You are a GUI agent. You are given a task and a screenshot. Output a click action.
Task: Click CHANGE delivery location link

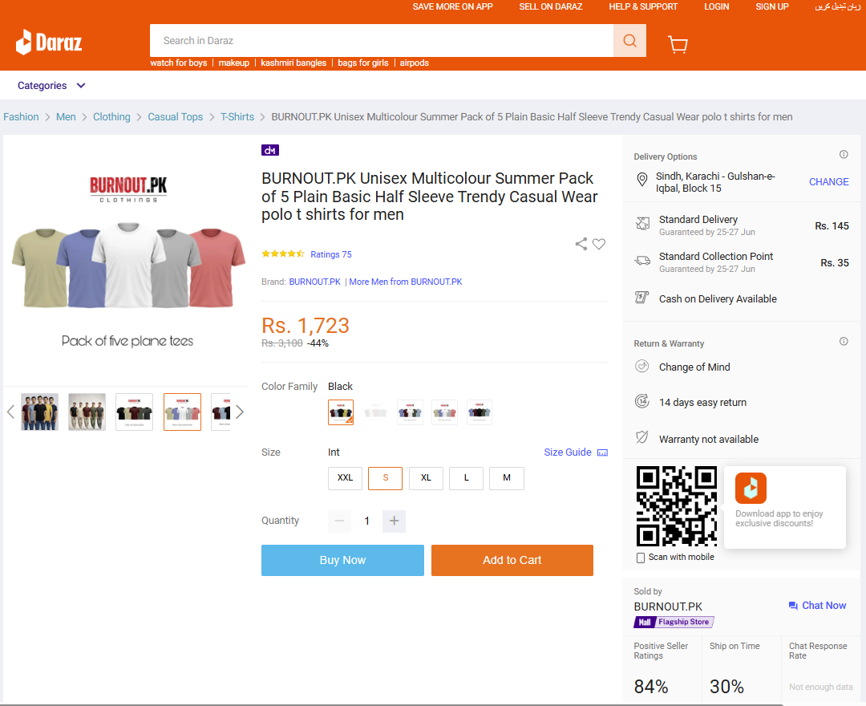828,182
